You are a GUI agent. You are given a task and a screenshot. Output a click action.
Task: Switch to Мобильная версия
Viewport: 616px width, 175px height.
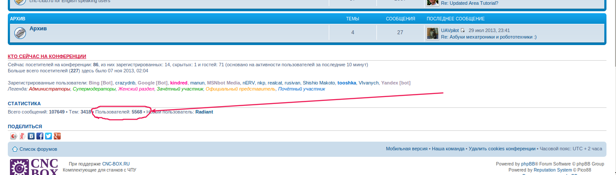click(x=407, y=149)
